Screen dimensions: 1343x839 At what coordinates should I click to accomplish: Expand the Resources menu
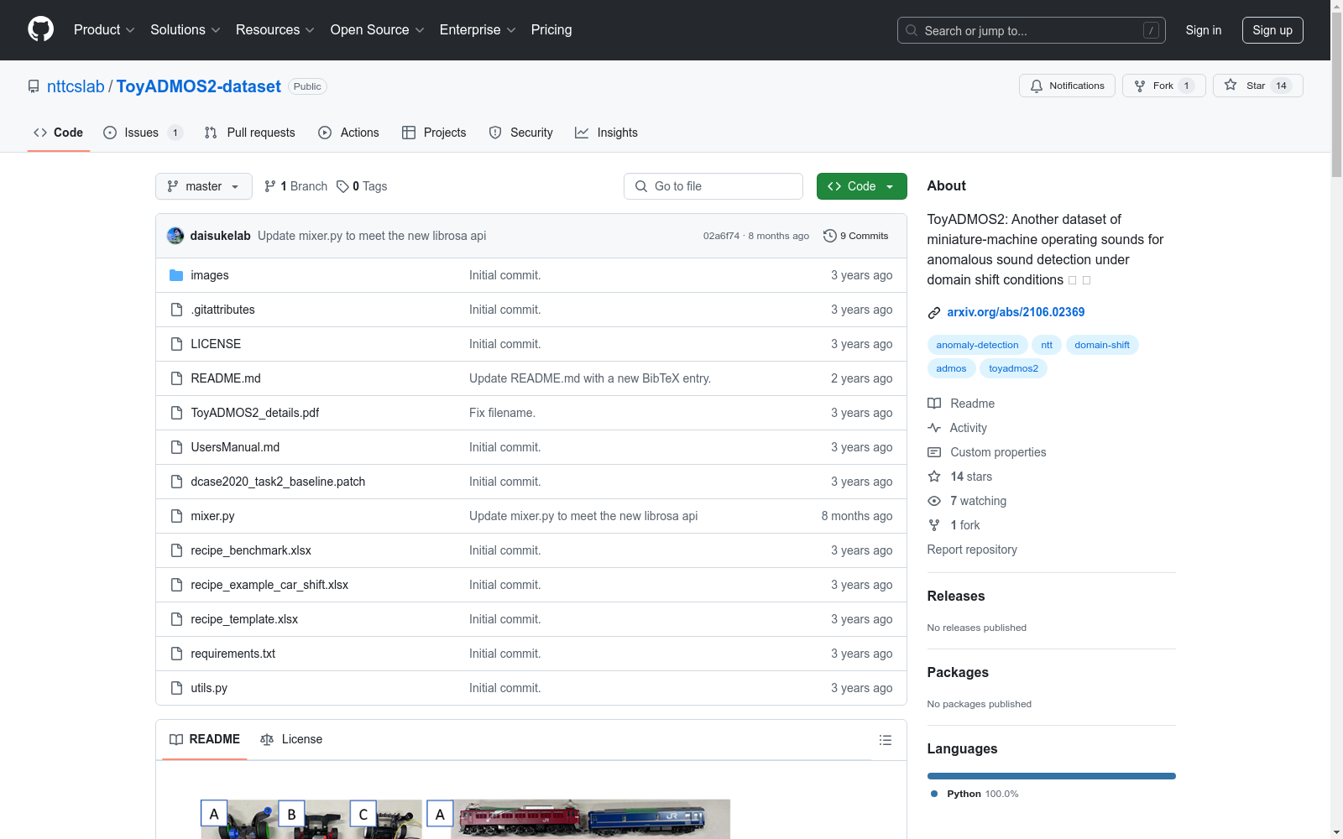pyautogui.click(x=275, y=29)
